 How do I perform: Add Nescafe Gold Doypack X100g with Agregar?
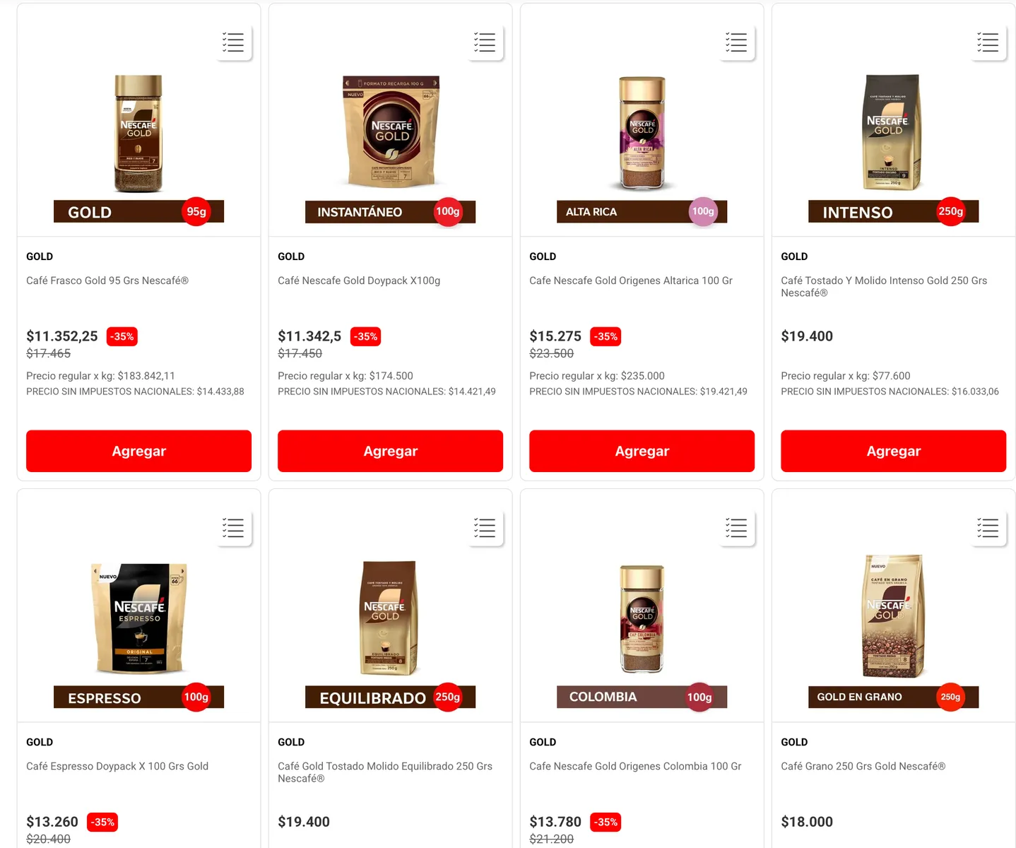coord(390,451)
